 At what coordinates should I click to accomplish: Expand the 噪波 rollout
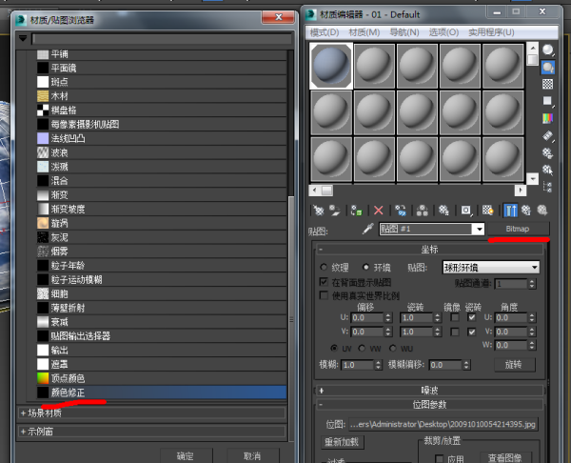430,391
